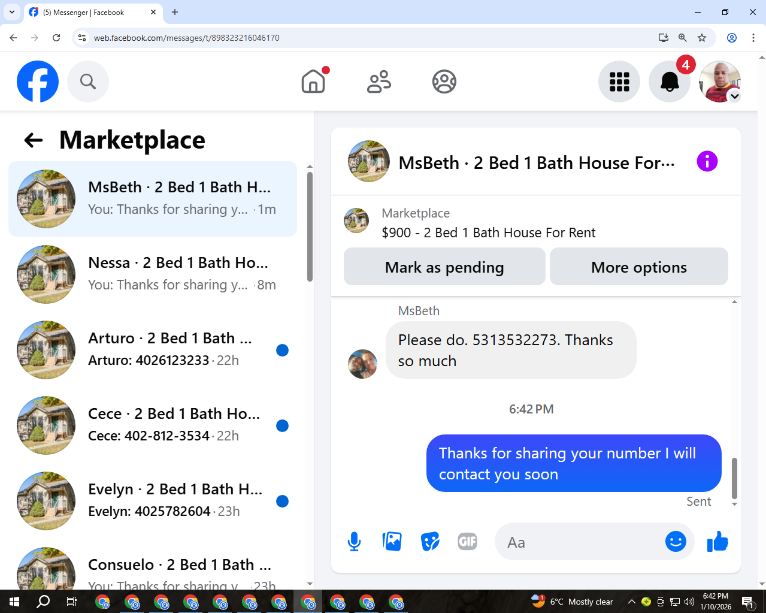Open the Notifications bell
Image resolution: width=766 pixels, height=613 pixels.
670,81
